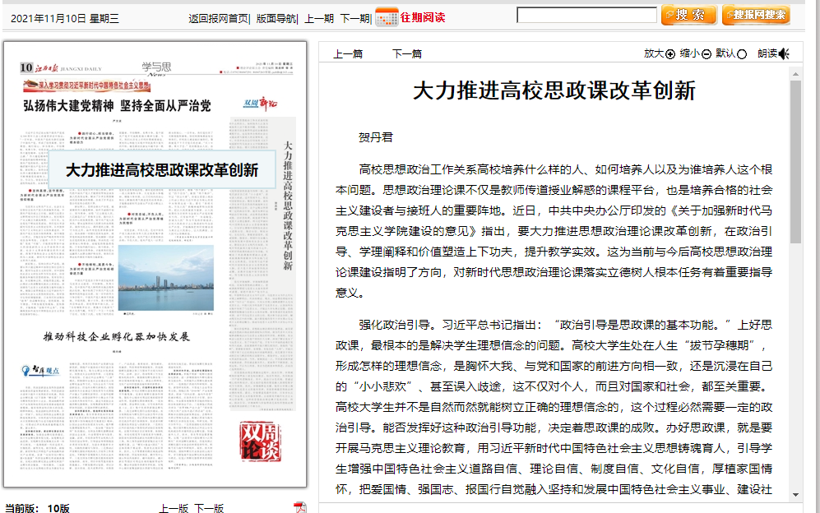Click the 缩小 zoom-out minus icon

706,54
